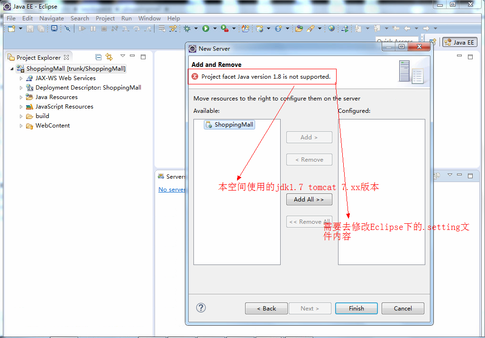
Task: Expand the WebContent folder node
Action: (21, 126)
